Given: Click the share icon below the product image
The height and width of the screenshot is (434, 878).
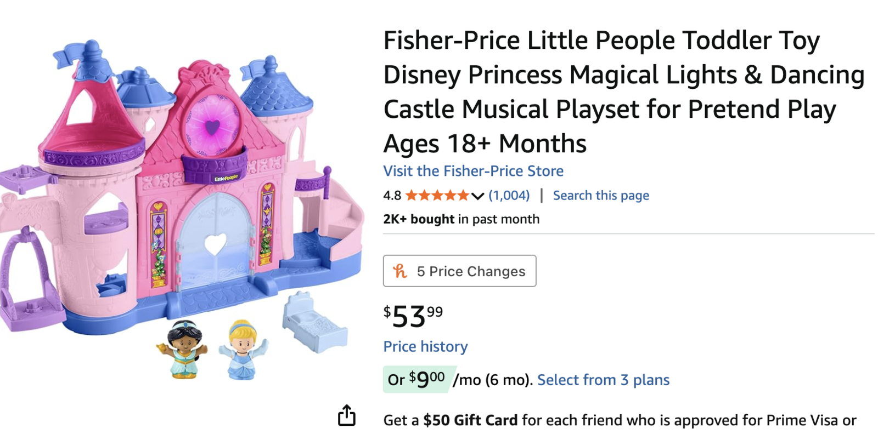Looking at the screenshot, I should (x=346, y=415).
